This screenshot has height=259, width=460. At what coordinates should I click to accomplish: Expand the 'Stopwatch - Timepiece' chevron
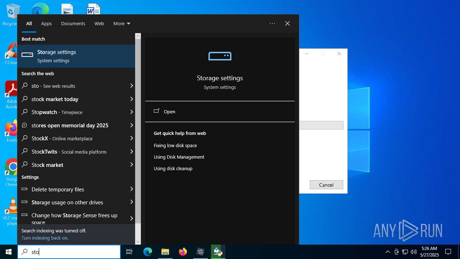coord(132,112)
